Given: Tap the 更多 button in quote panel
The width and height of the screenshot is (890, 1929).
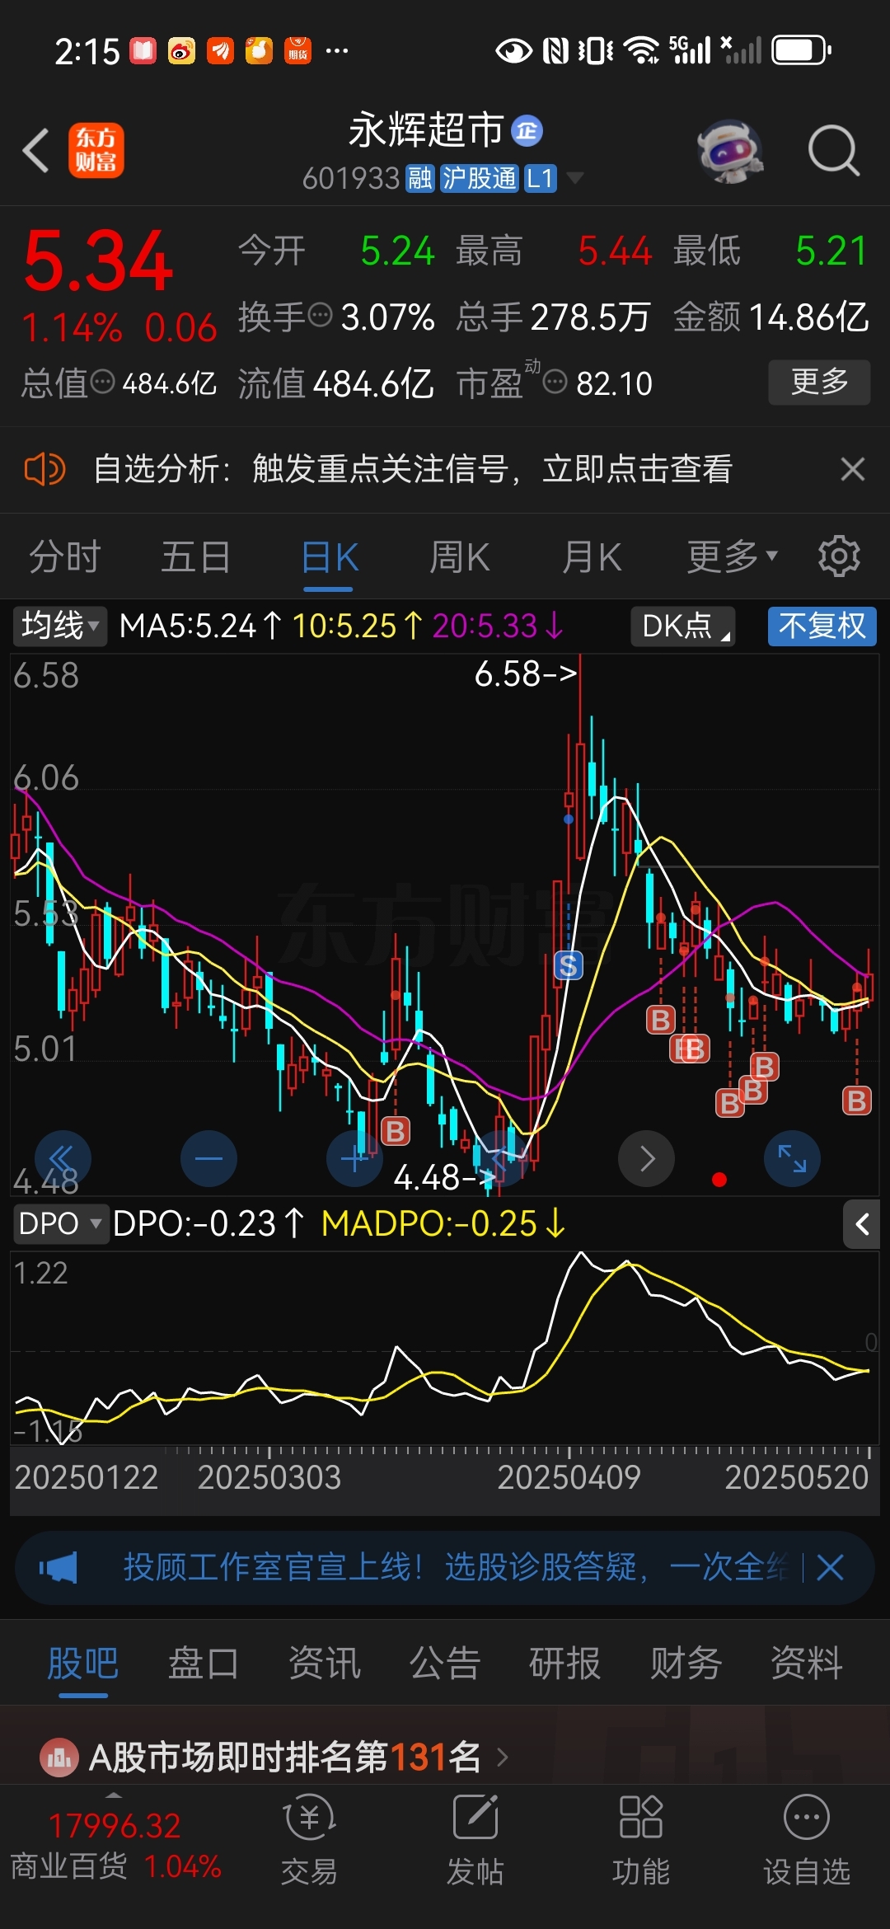Looking at the screenshot, I should click(x=819, y=382).
